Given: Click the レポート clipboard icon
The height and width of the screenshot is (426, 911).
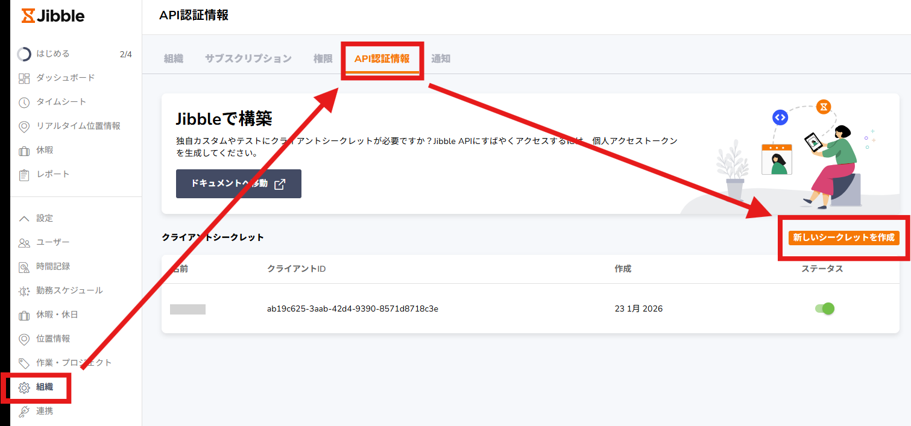Looking at the screenshot, I should tap(24, 175).
